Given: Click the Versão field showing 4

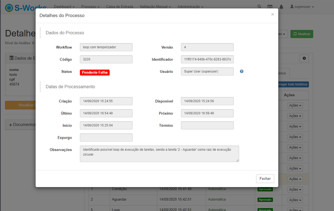Looking at the screenshot, I should 207,47.
